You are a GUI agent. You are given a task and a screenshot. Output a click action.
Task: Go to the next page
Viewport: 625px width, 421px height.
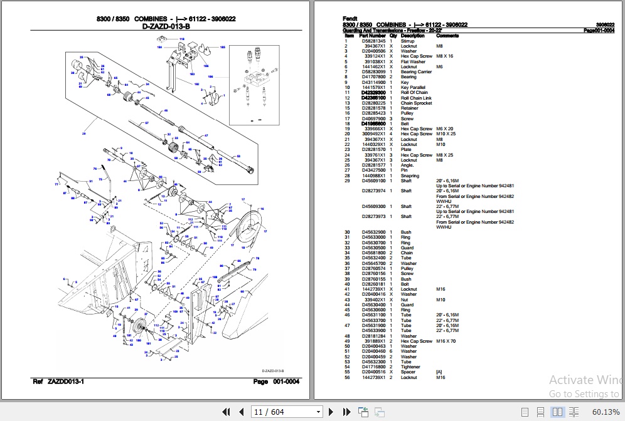(331, 412)
